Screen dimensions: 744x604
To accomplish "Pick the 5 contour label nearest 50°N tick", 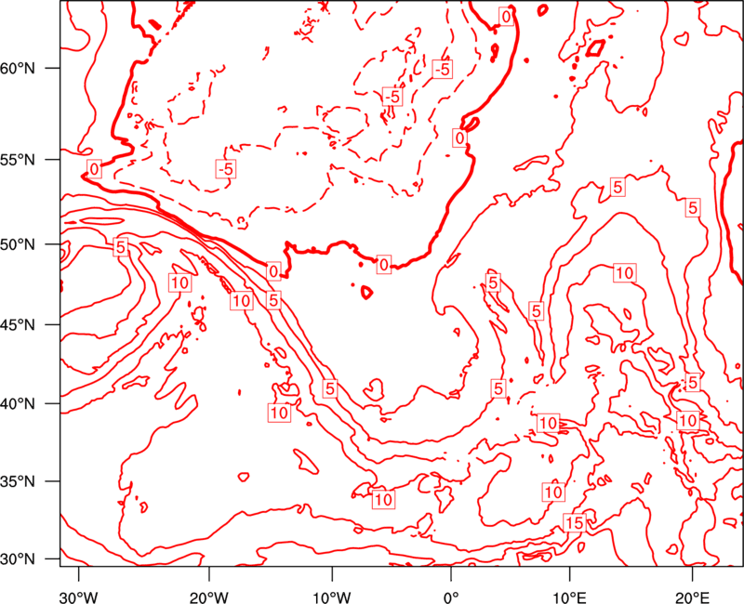I will (120, 247).
